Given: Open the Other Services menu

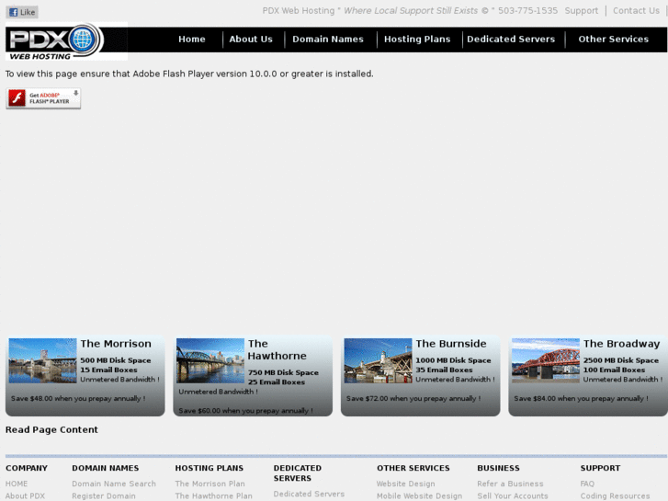Looking at the screenshot, I should [613, 40].
